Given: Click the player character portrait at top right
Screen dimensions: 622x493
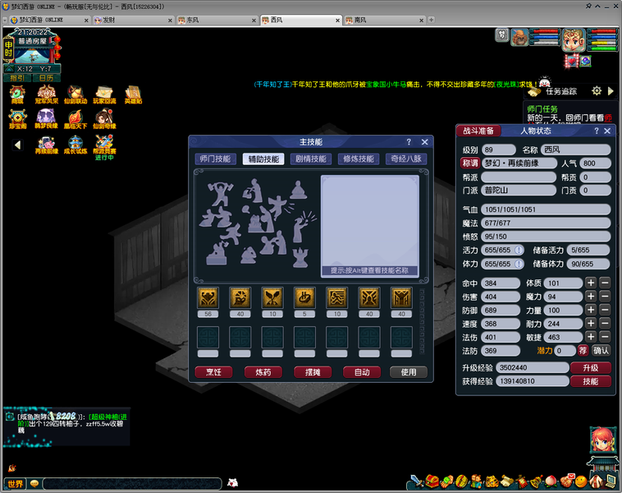Looking at the screenshot, I should coord(574,39).
